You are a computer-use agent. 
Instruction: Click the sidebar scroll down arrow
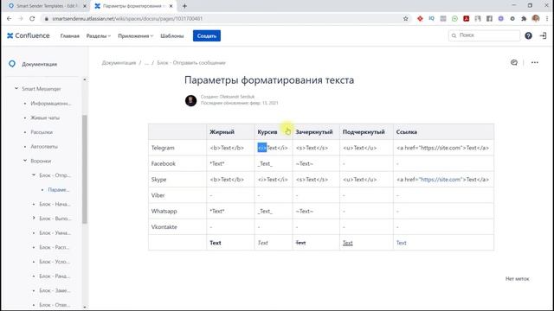tap(85, 308)
